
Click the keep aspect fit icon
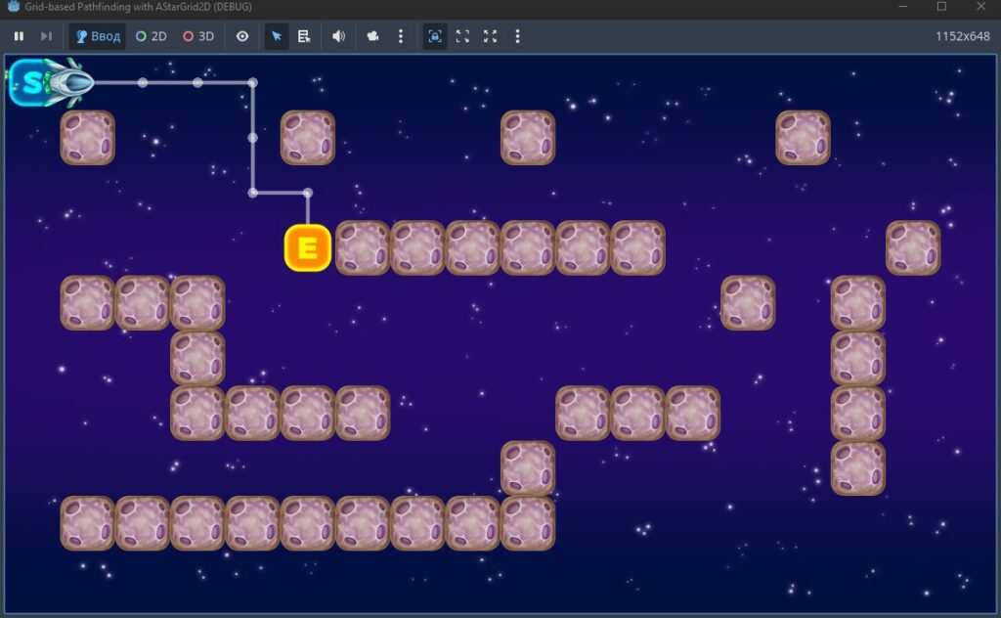pos(462,36)
